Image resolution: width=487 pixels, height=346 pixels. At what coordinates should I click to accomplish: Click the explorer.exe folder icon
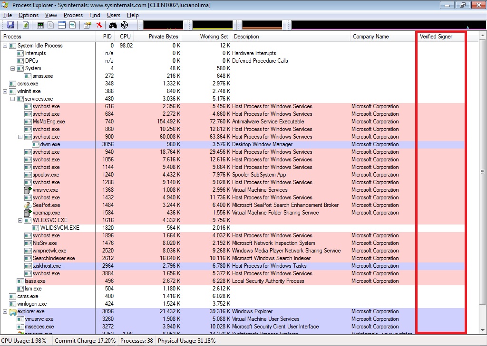13,311
